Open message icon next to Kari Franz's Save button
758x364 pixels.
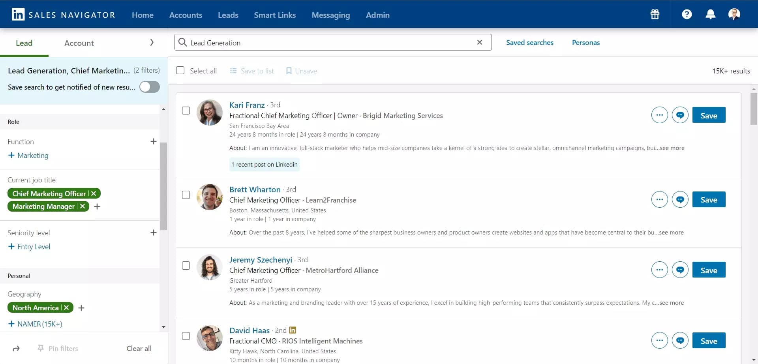point(680,115)
